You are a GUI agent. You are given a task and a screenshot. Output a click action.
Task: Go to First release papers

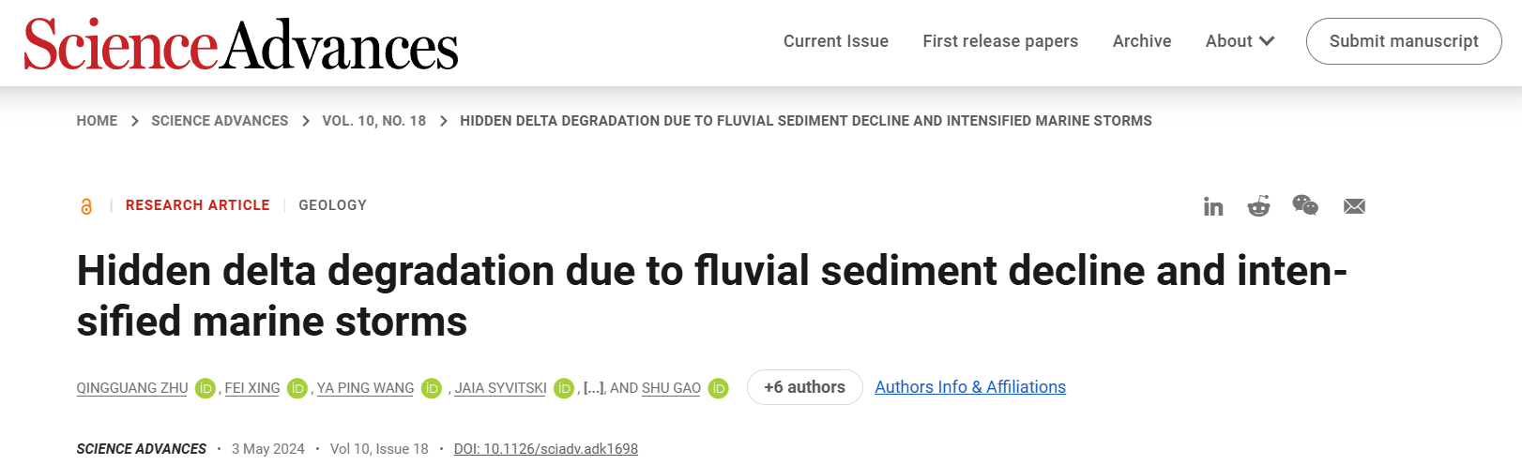coord(1000,41)
